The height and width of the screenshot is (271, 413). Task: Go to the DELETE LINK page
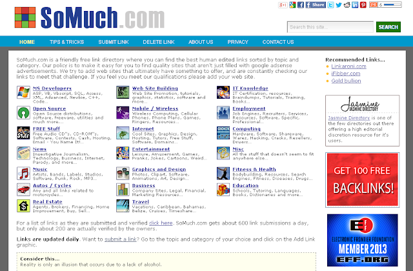tap(159, 42)
